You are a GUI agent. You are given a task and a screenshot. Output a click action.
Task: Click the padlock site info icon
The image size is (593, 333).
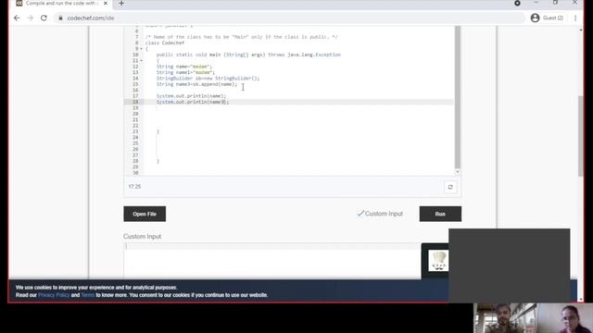pyautogui.click(x=60, y=18)
